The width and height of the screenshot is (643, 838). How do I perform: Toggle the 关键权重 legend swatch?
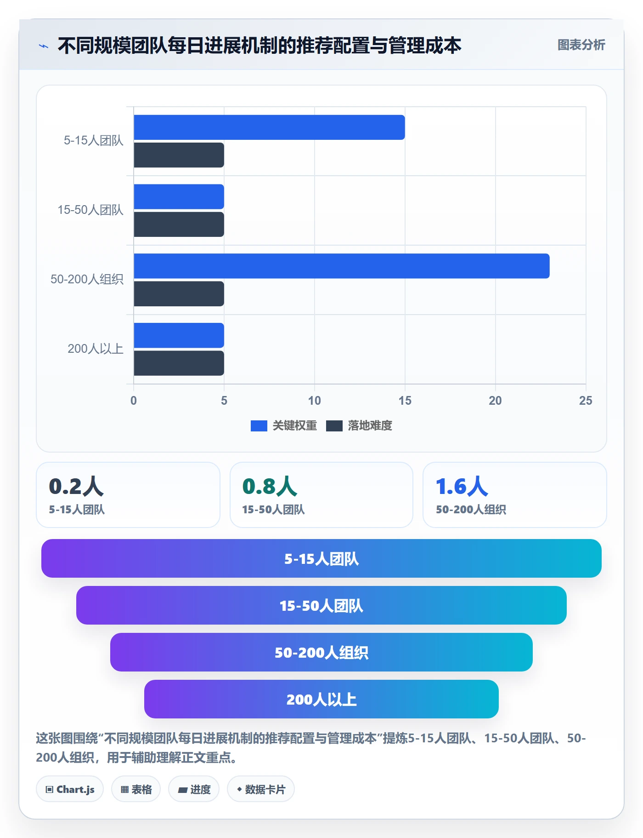259,426
